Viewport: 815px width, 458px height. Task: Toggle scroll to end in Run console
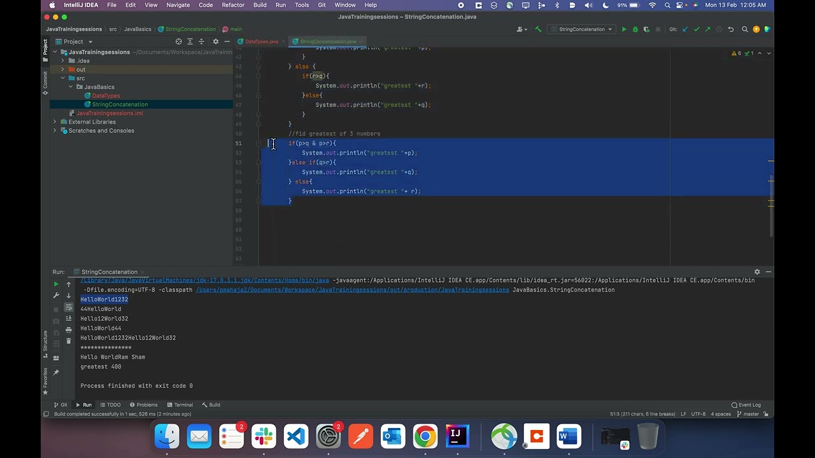(69, 319)
